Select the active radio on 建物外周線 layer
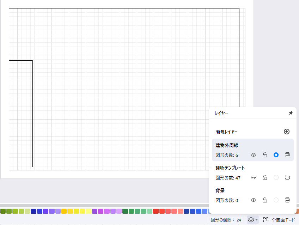The image size is (299, 225). 276,155
